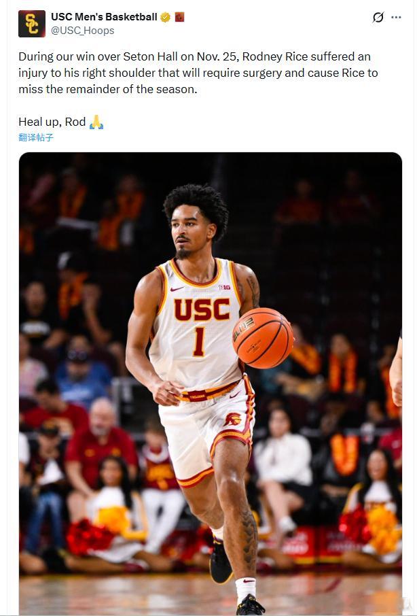Click the orange basketball in the photo

[263, 338]
